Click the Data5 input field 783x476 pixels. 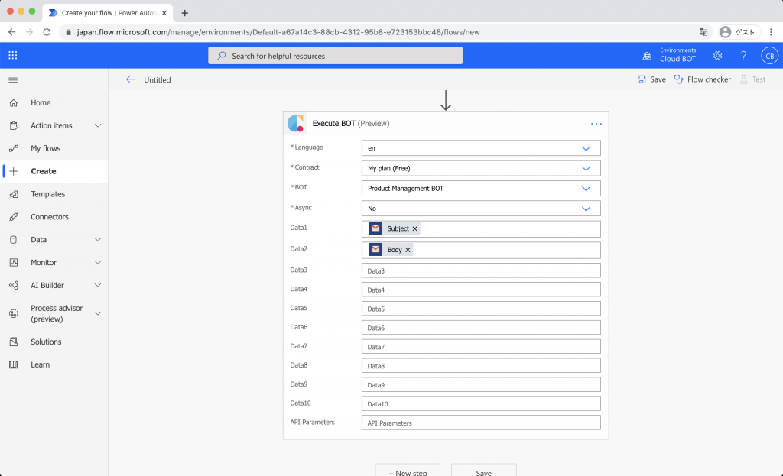click(x=481, y=309)
